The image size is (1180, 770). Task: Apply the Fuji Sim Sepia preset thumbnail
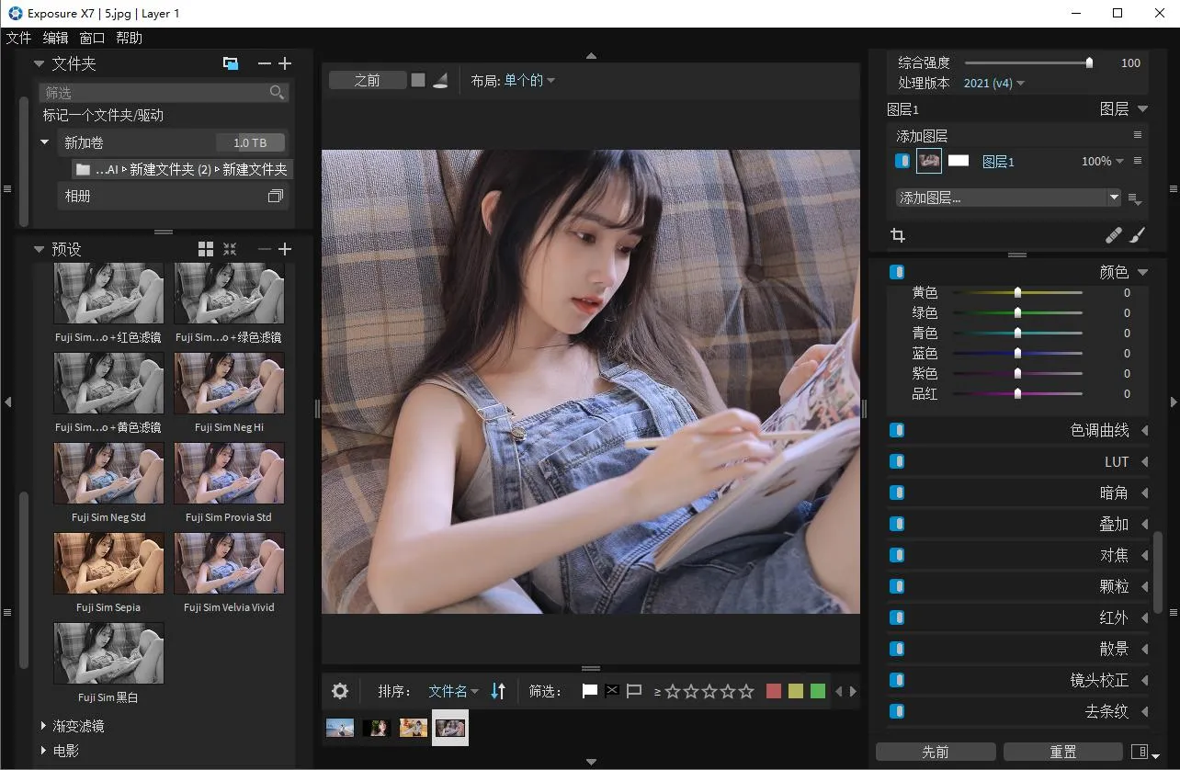click(108, 564)
